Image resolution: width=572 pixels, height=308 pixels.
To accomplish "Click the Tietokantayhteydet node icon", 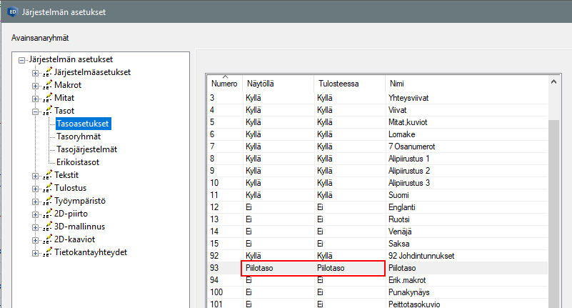I will pyautogui.click(x=48, y=252).
